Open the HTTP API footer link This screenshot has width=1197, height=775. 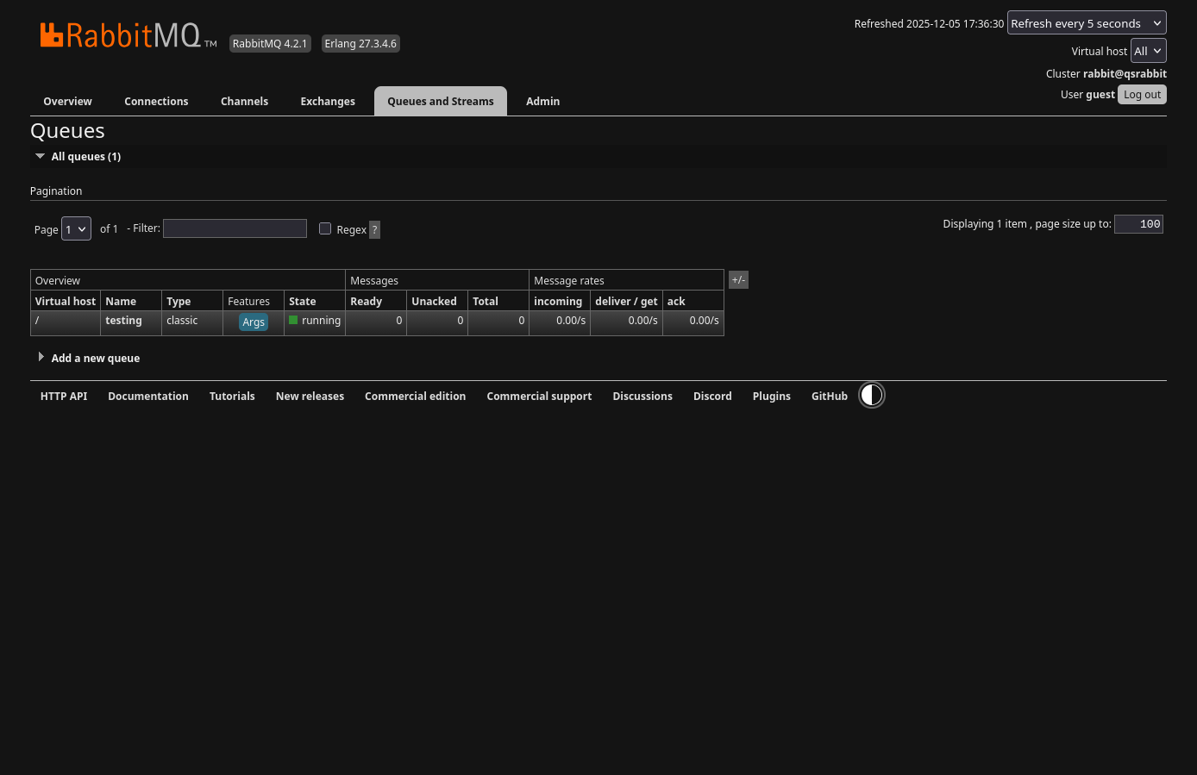(64, 397)
